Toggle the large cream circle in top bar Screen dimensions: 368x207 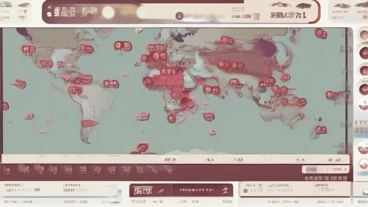pyautogui.click(x=108, y=13)
